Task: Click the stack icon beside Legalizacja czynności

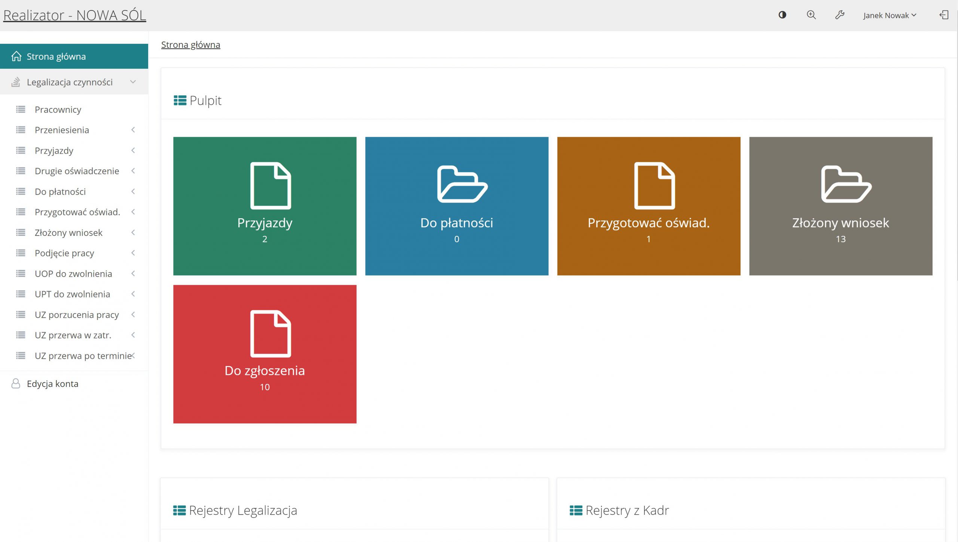Action: tap(16, 82)
